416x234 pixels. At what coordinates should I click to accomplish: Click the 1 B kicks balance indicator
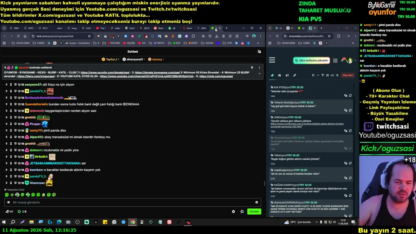pos(22,212)
